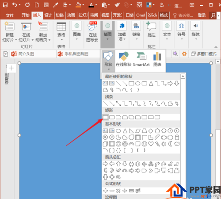Click the shapes gallery scroll up arrow

[x=183, y=76]
